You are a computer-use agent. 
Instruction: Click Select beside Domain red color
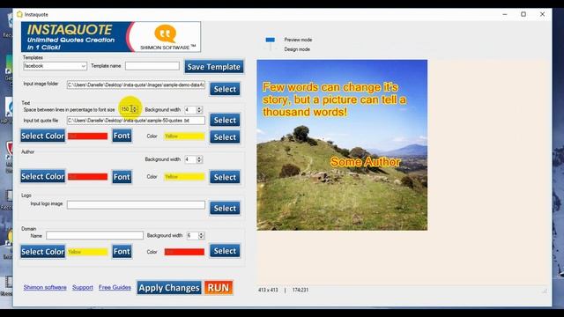point(225,251)
